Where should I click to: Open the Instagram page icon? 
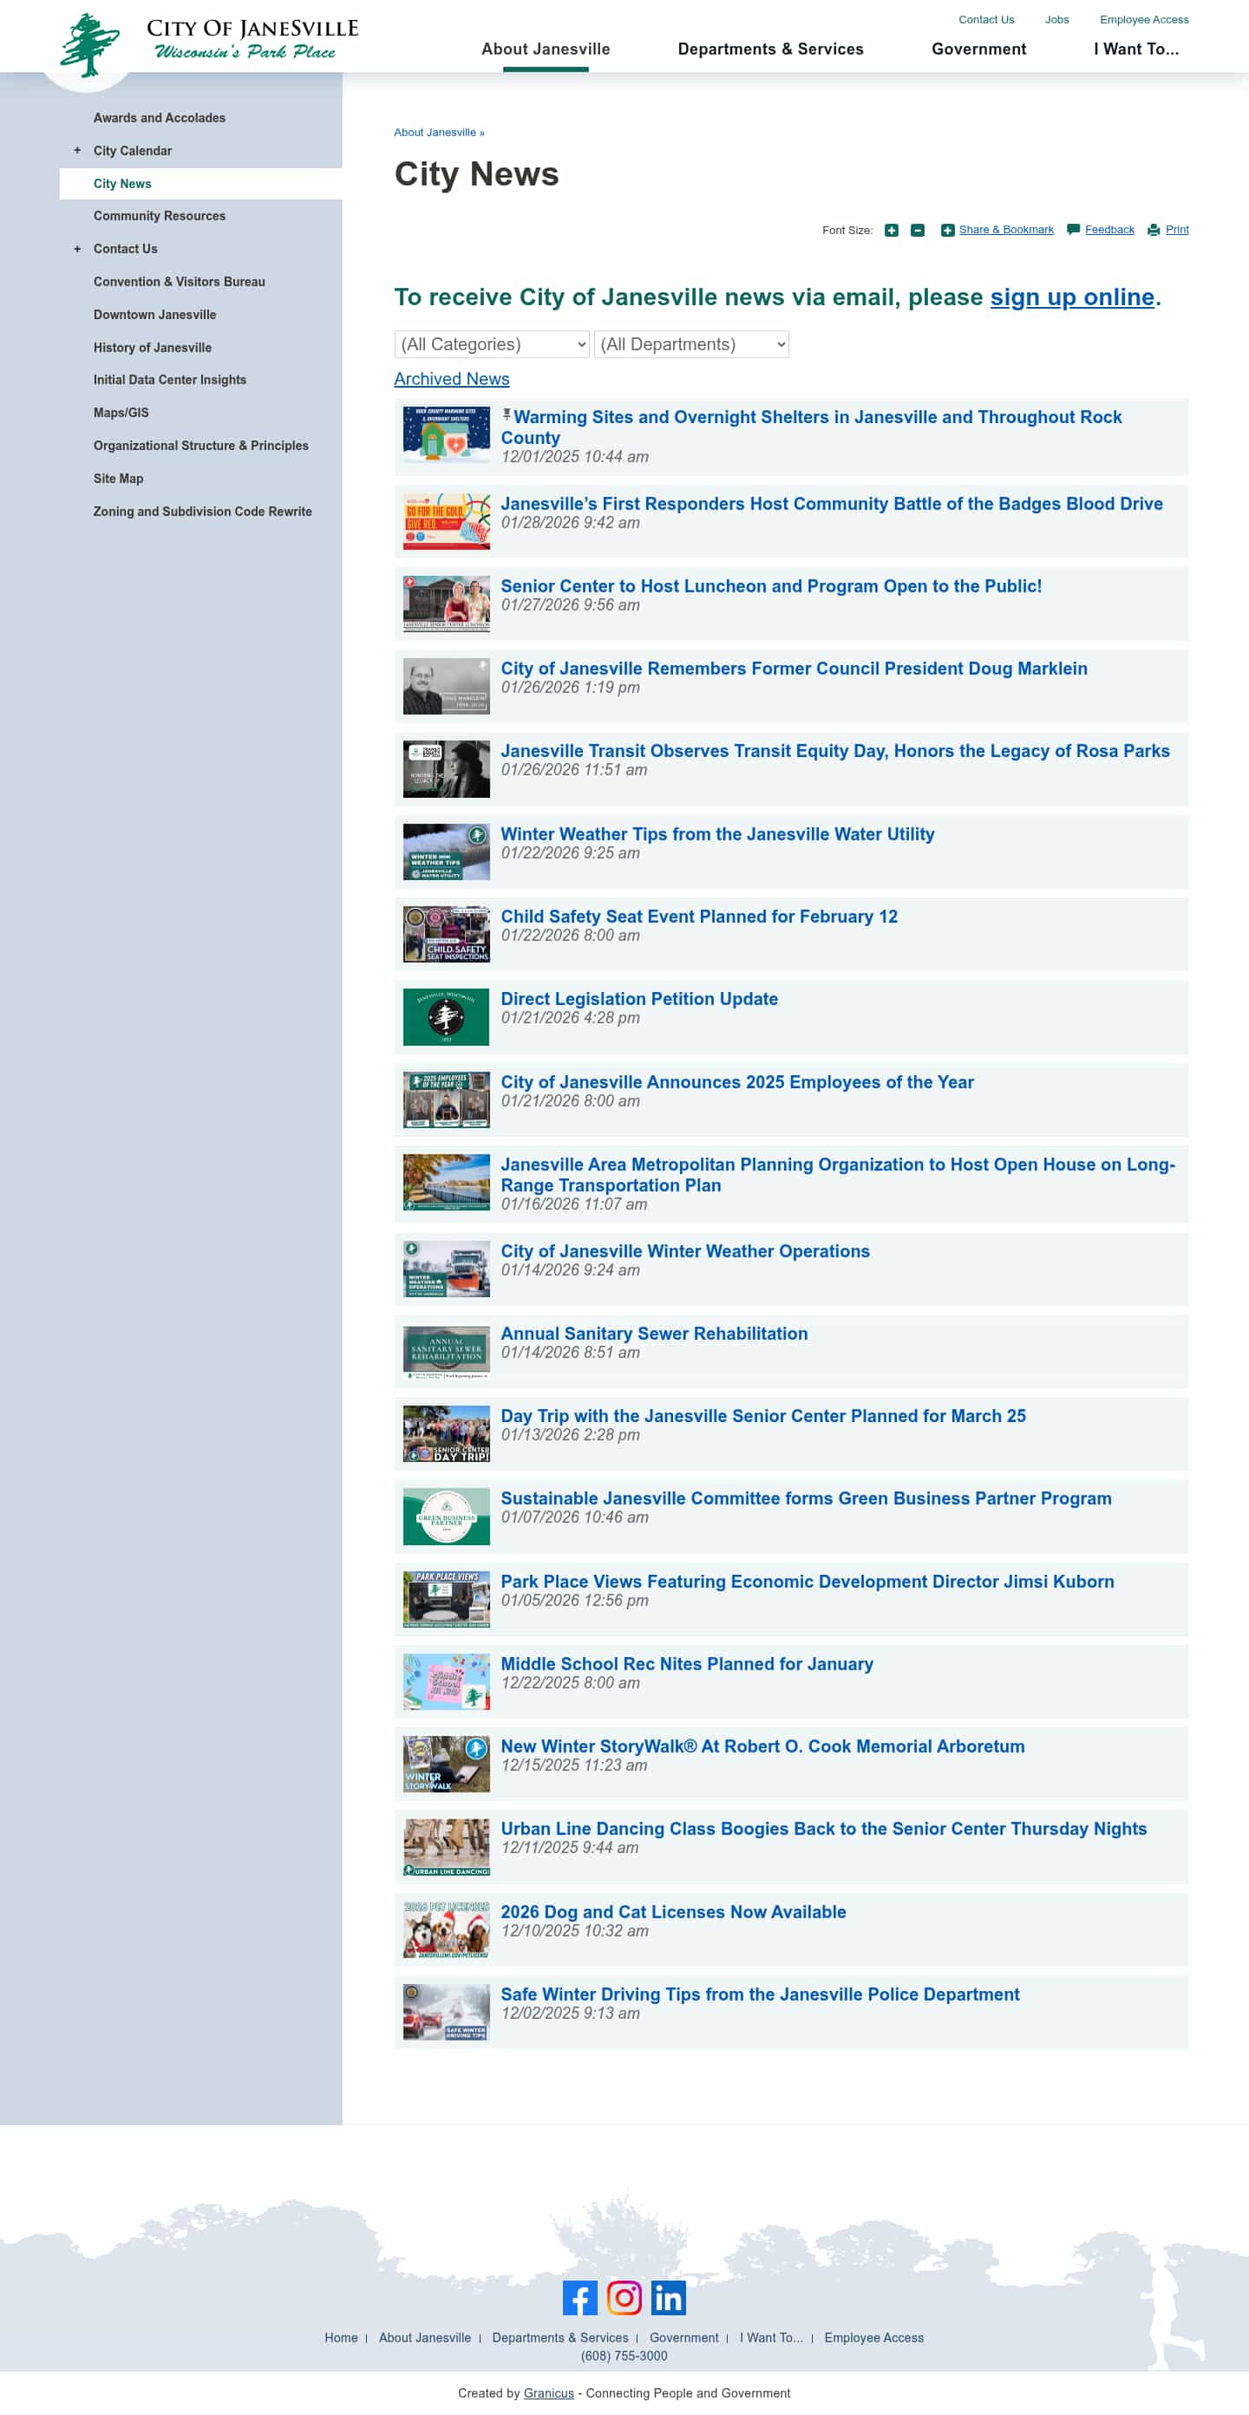tap(624, 2297)
